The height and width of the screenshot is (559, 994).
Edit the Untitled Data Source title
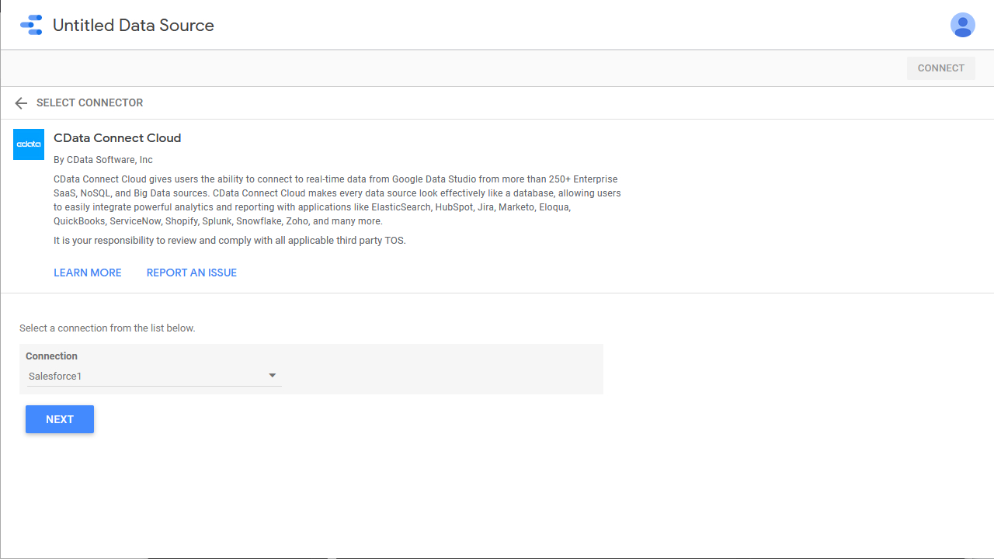click(134, 26)
